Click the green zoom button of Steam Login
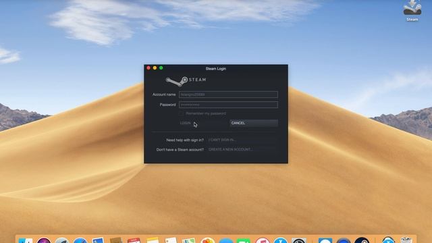 (x=161, y=67)
